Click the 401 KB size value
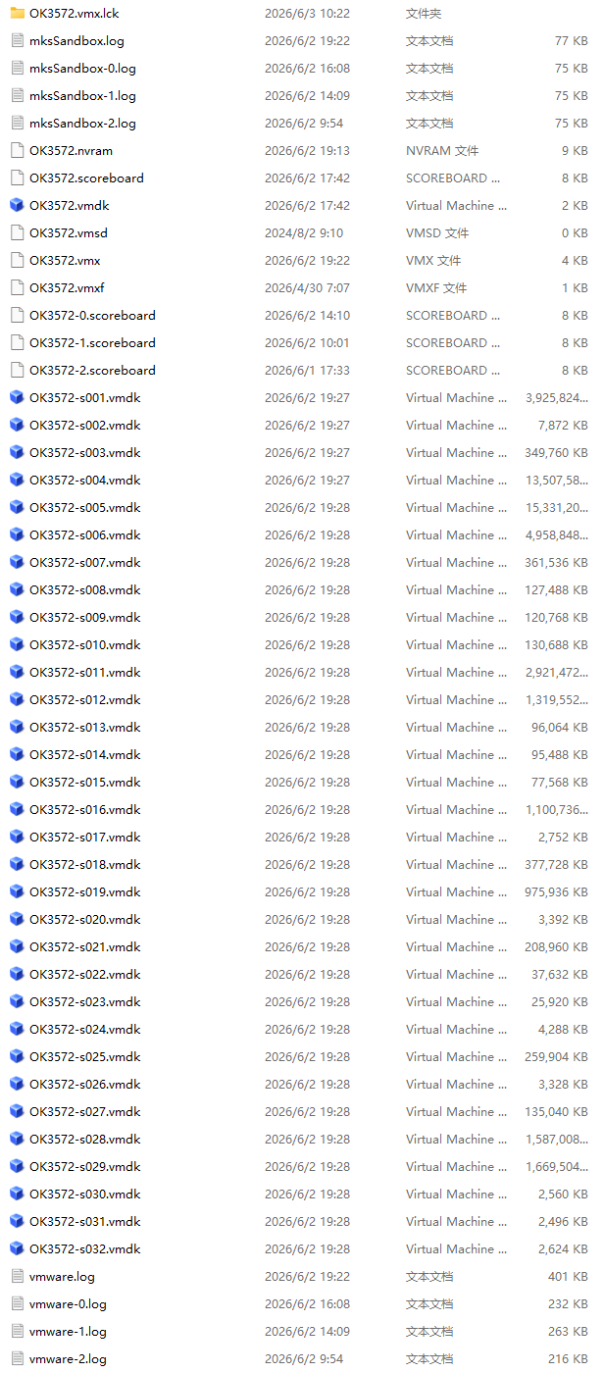The height and width of the screenshot is (1373, 604). coord(568,1277)
